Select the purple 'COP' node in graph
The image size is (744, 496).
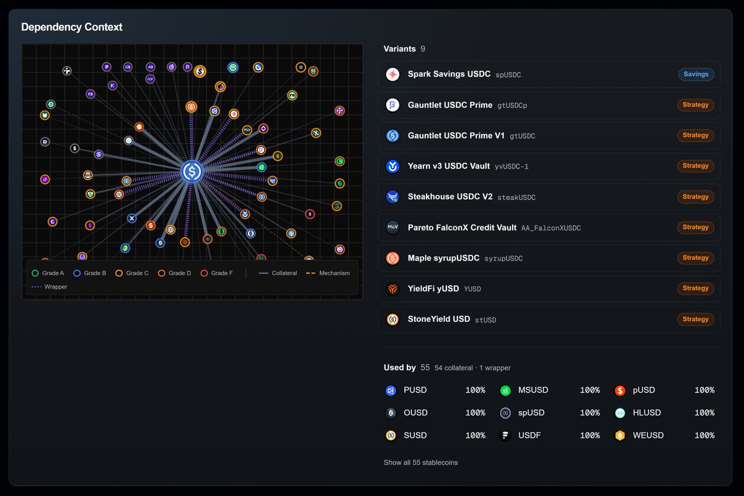(x=150, y=79)
